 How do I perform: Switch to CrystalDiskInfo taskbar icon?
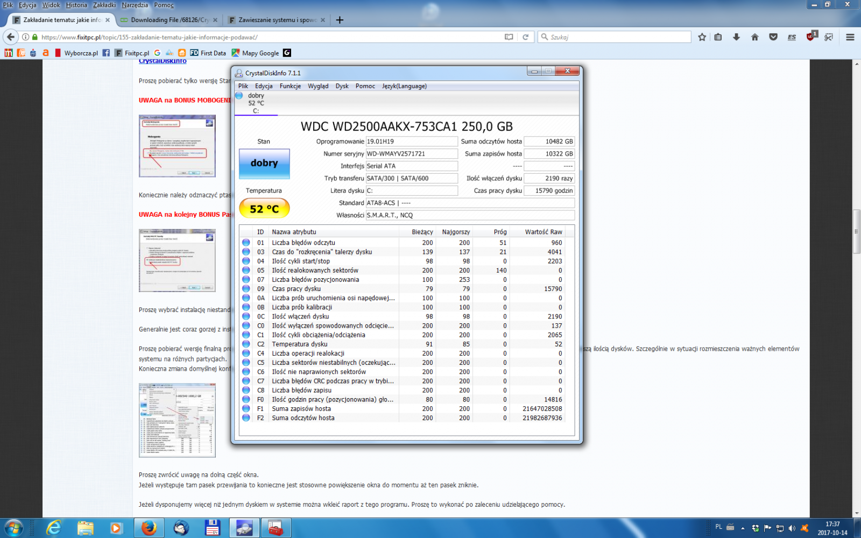point(244,528)
